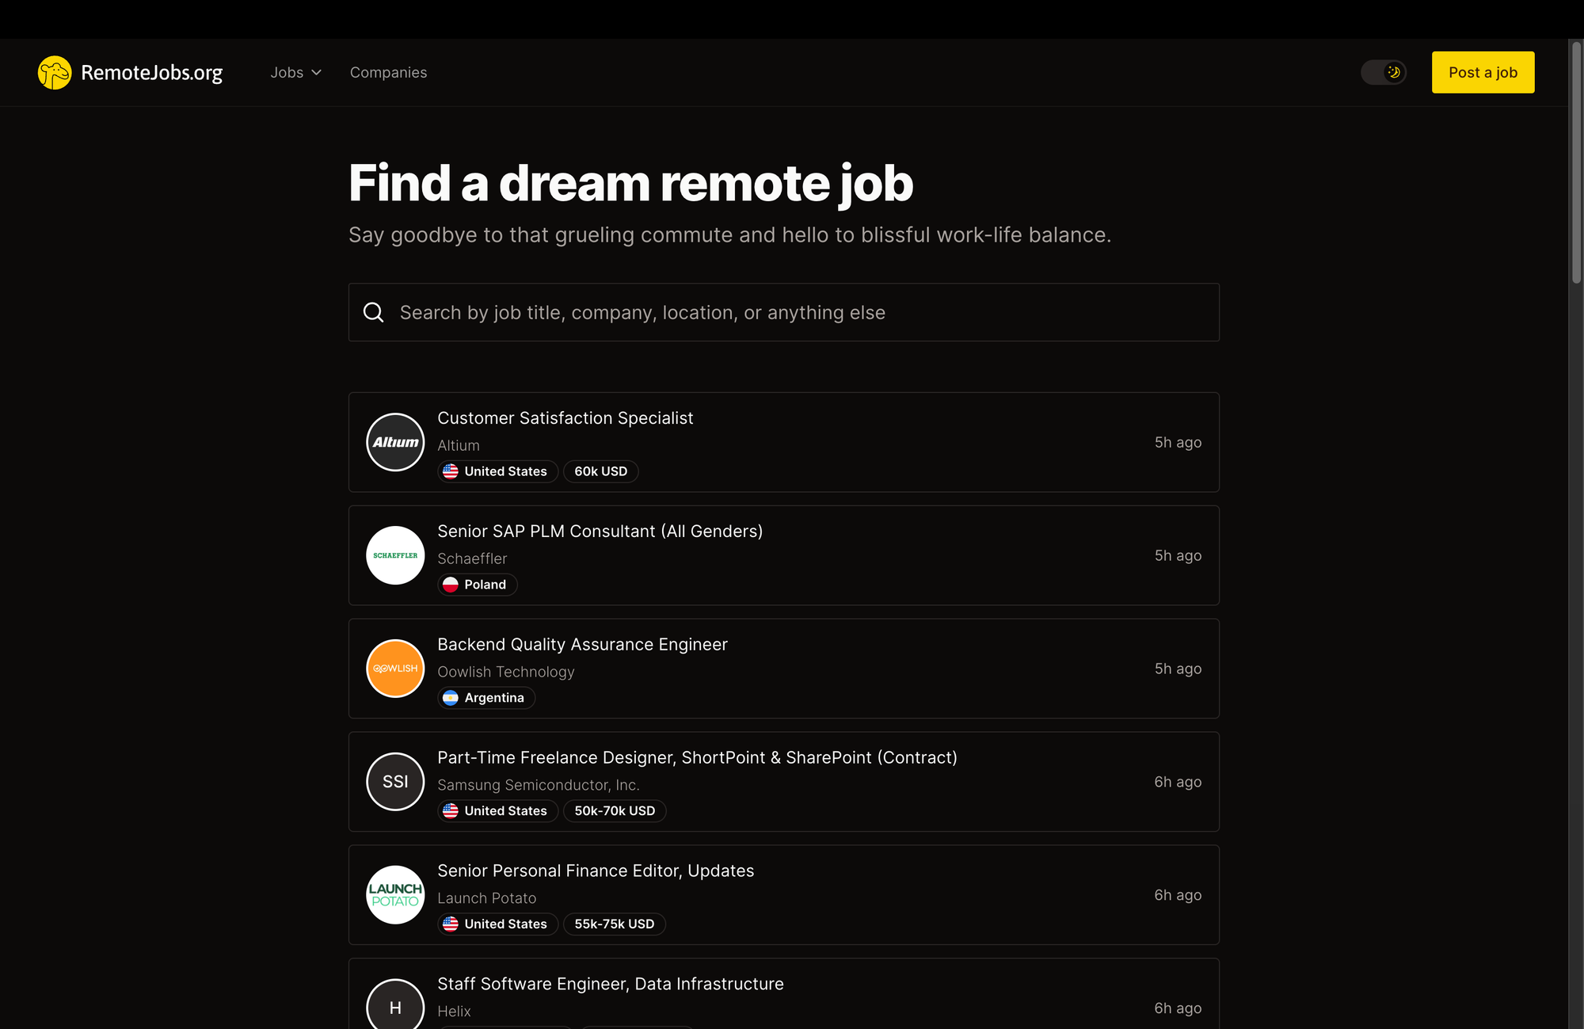Image resolution: width=1584 pixels, height=1029 pixels.
Task: Click the Argentina location tag
Action: [x=486, y=698]
